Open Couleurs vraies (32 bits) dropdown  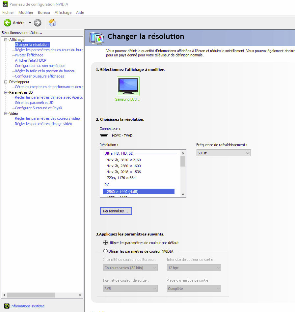tap(130, 268)
